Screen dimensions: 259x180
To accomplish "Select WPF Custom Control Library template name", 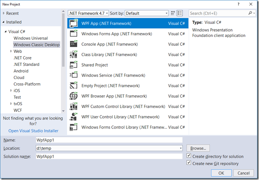I will (123, 106).
